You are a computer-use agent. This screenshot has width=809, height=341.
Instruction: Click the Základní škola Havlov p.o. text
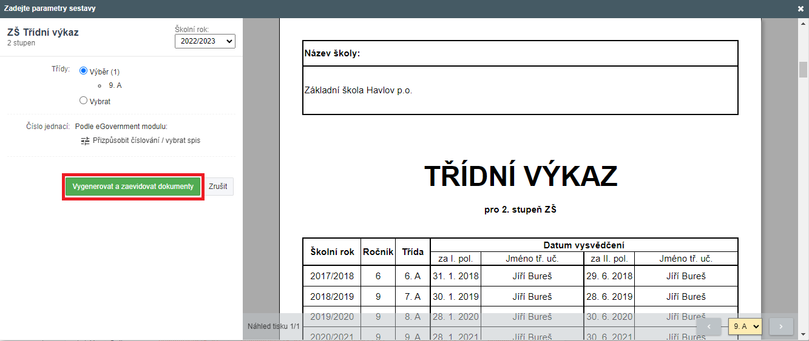point(358,90)
